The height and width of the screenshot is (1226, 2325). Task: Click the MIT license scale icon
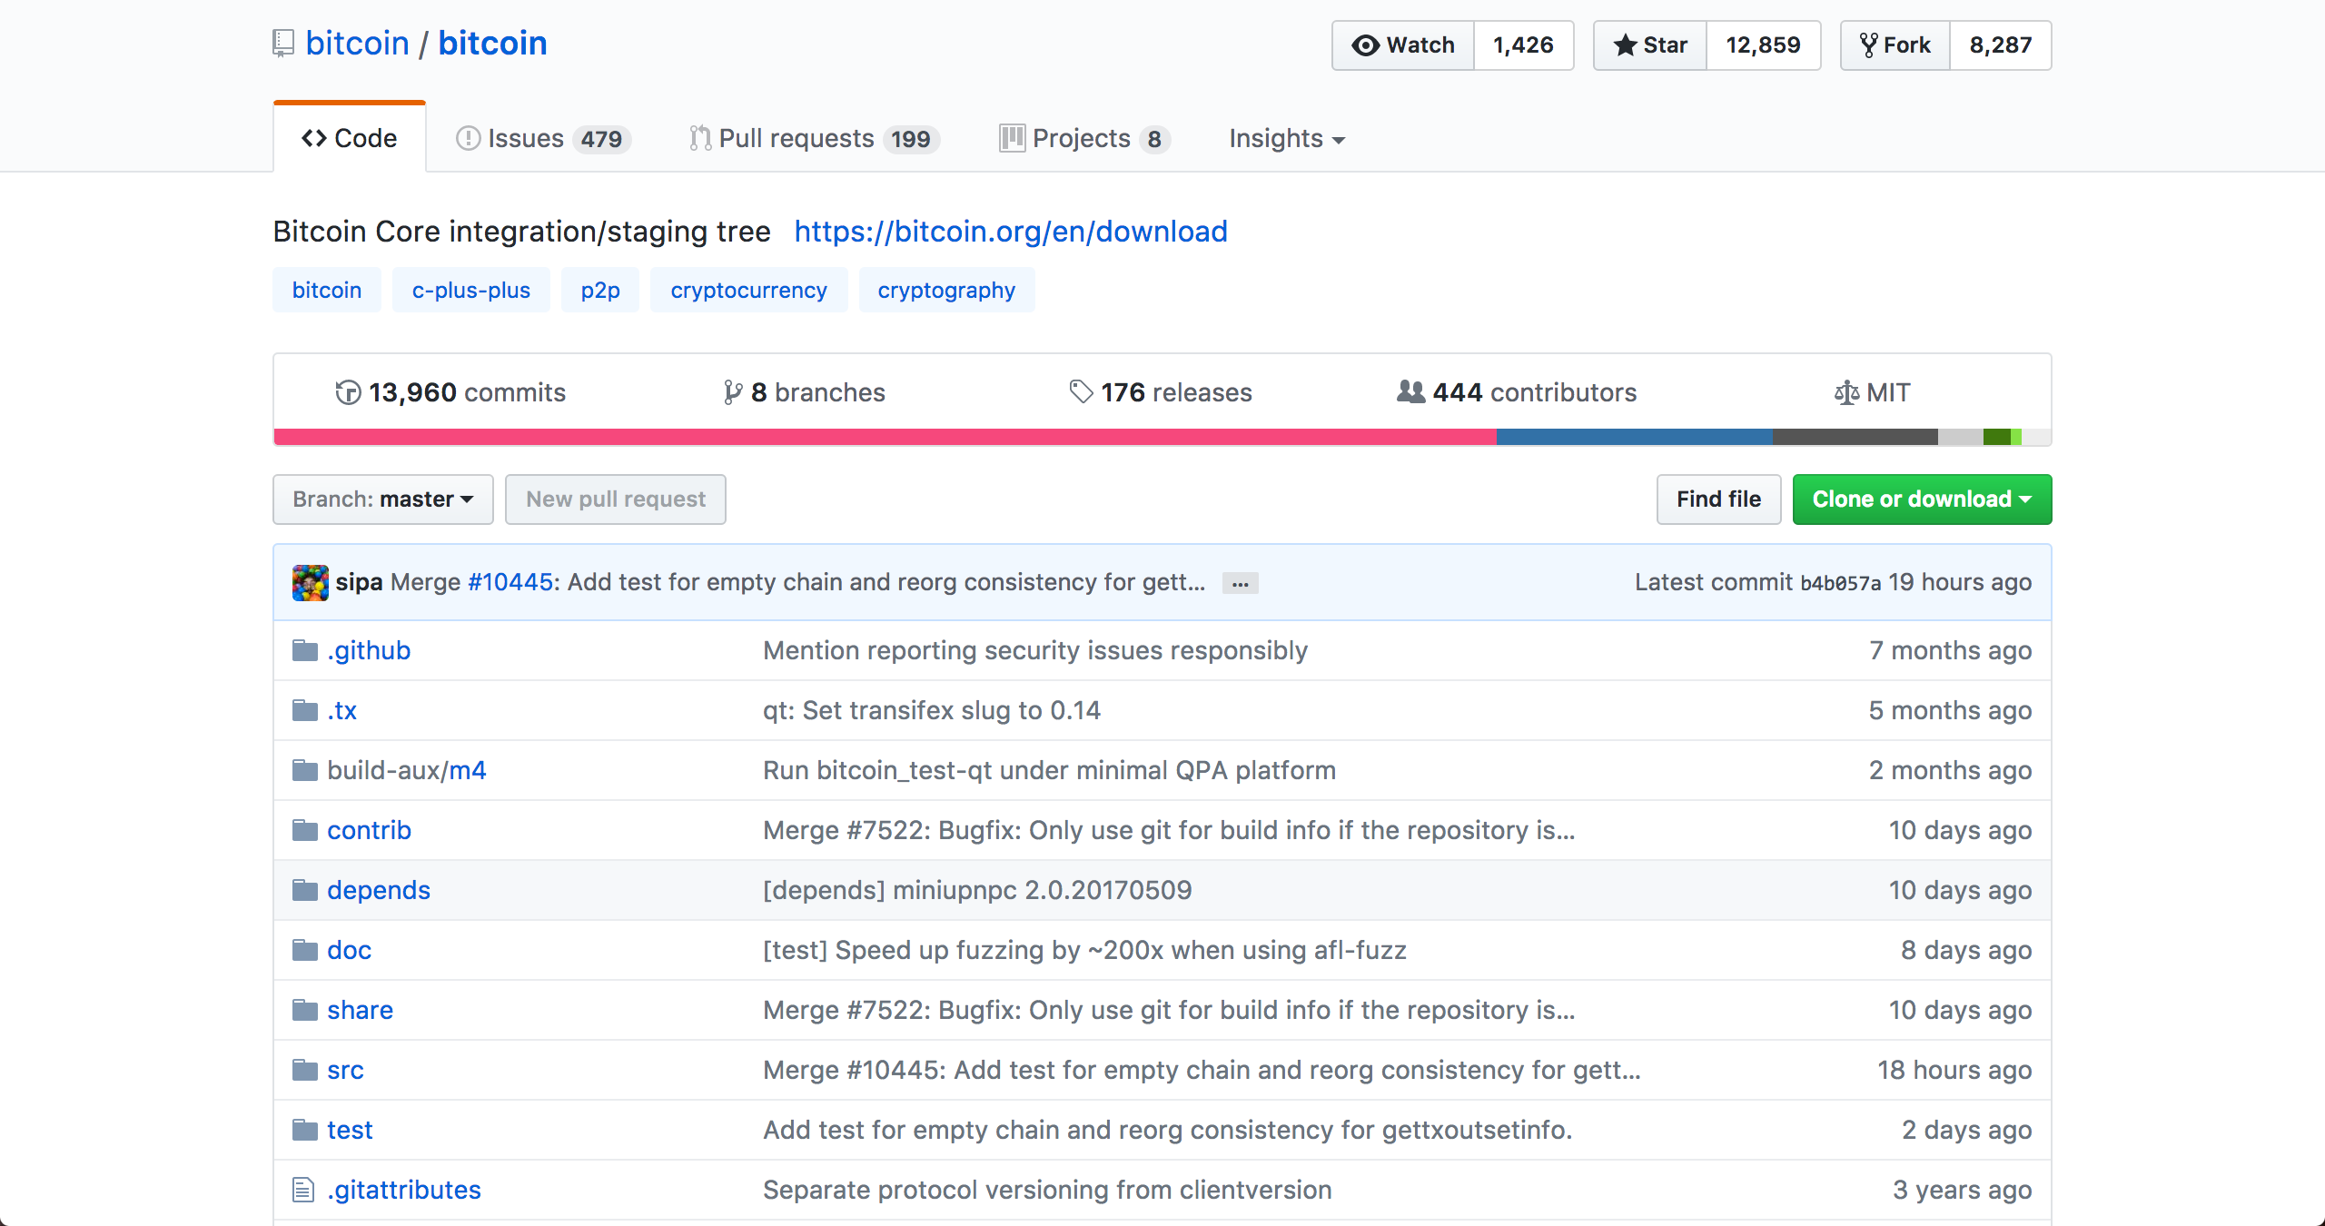[x=1846, y=392]
